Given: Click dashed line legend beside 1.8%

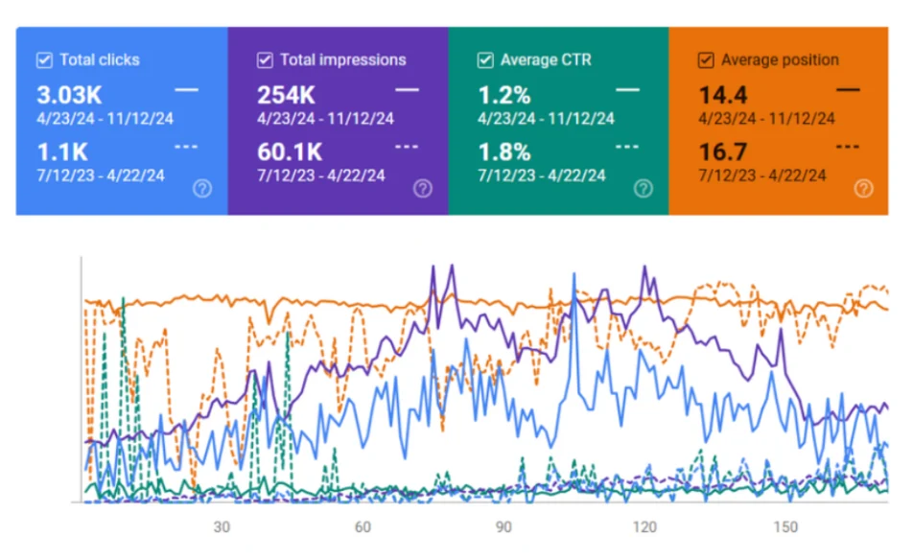Looking at the screenshot, I should click(x=627, y=147).
